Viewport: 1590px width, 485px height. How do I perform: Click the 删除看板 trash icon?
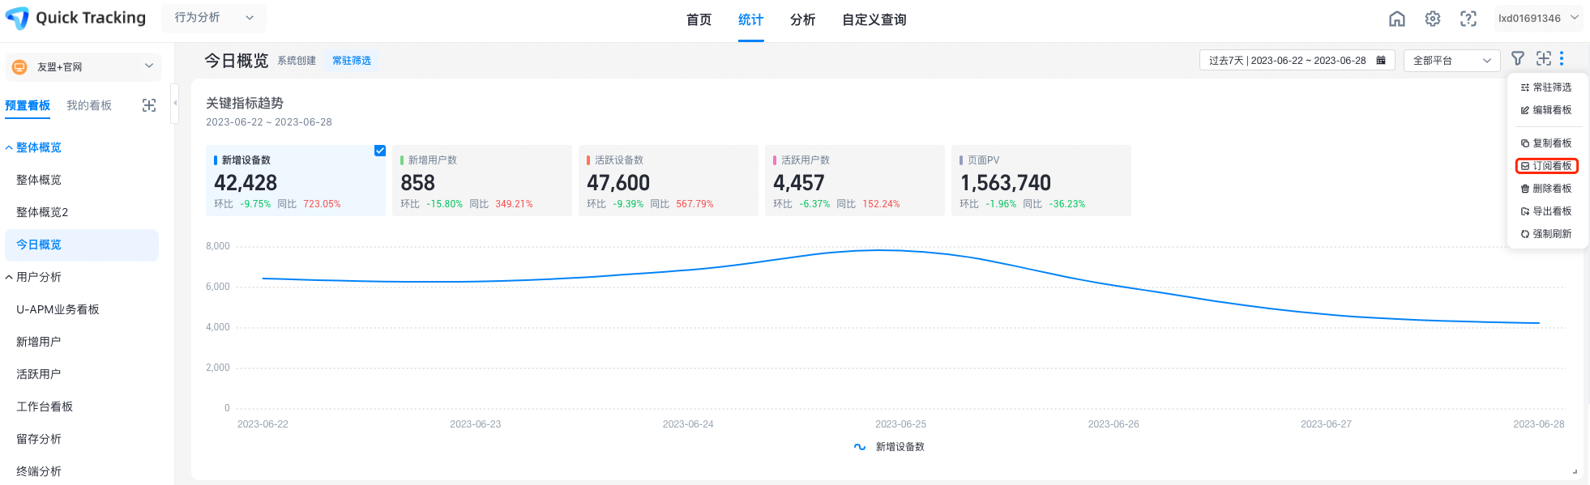click(1525, 189)
